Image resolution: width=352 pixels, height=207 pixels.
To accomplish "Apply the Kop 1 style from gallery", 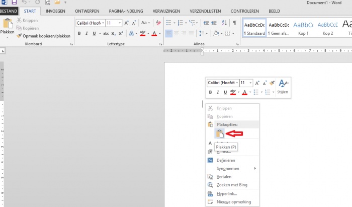I will 303,27.
